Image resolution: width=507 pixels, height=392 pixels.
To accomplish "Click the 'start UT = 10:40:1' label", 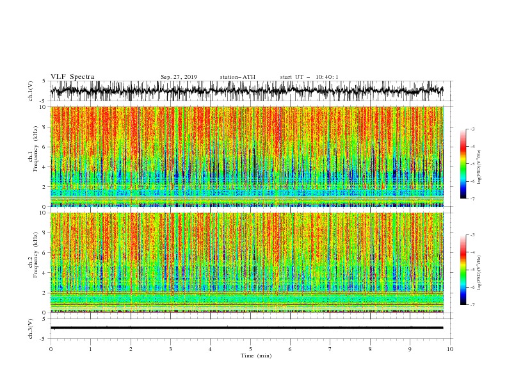I will point(309,77).
